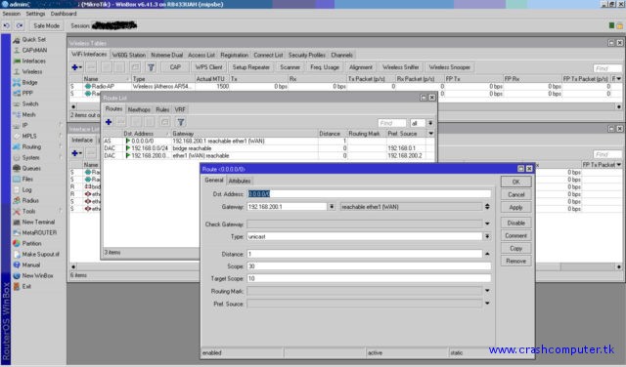This screenshot has width=626, height=367.
Task: Click Freq. Usage button
Action: pos(325,67)
